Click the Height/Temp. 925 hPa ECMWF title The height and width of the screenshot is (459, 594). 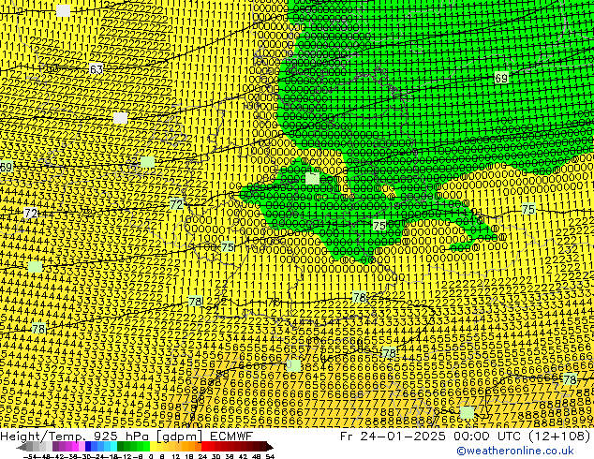[x=126, y=436]
